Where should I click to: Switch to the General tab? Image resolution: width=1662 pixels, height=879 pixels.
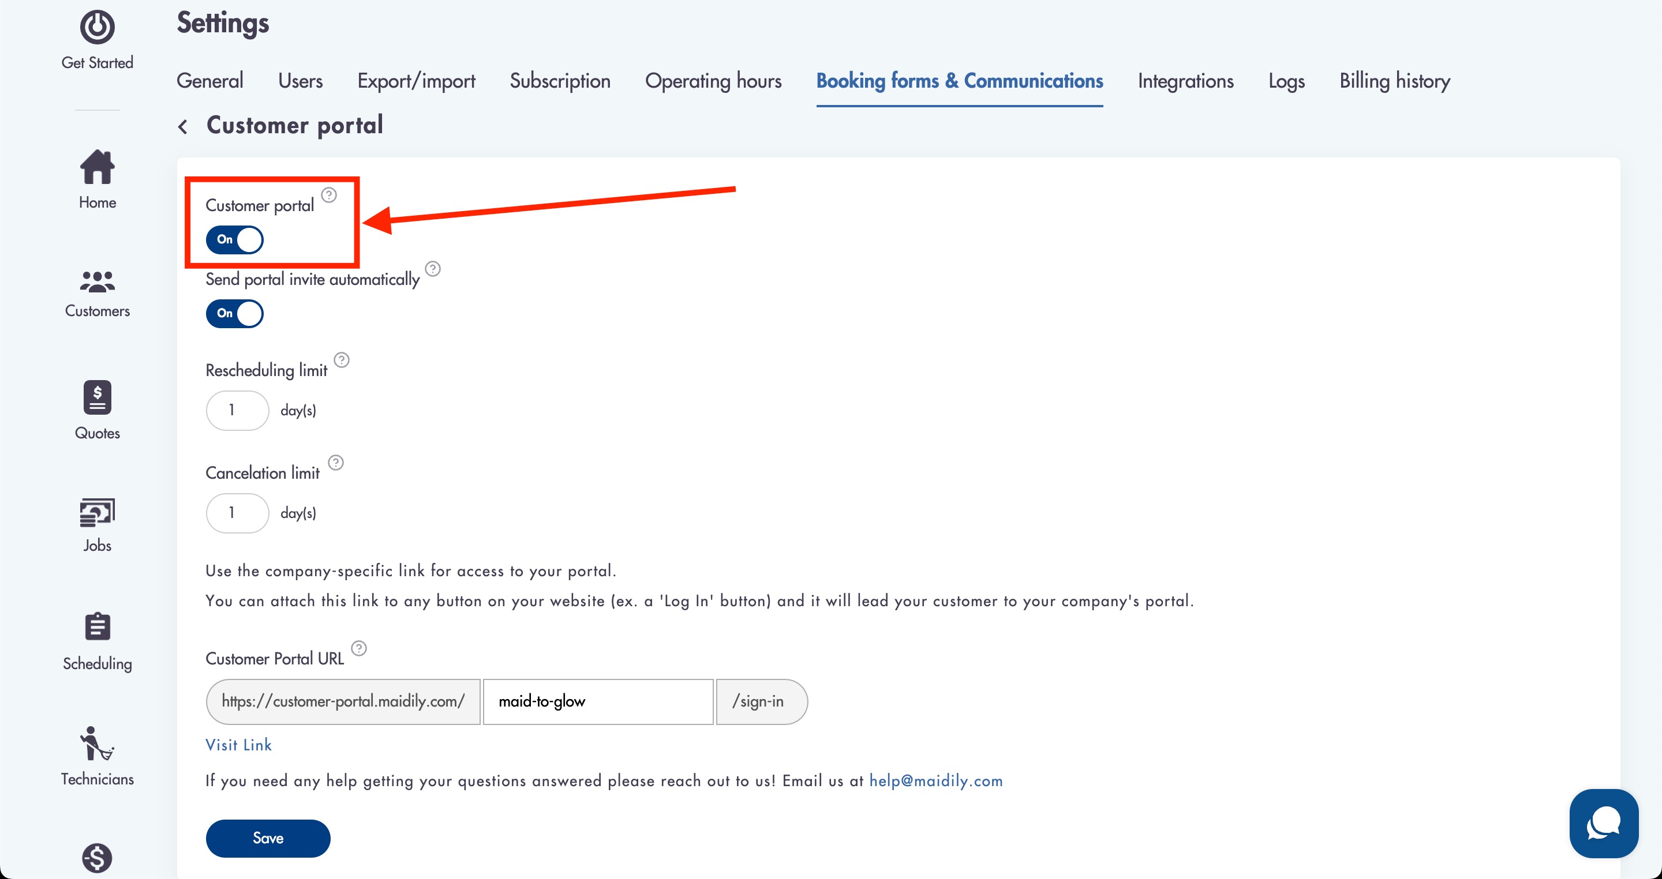tap(209, 81)
